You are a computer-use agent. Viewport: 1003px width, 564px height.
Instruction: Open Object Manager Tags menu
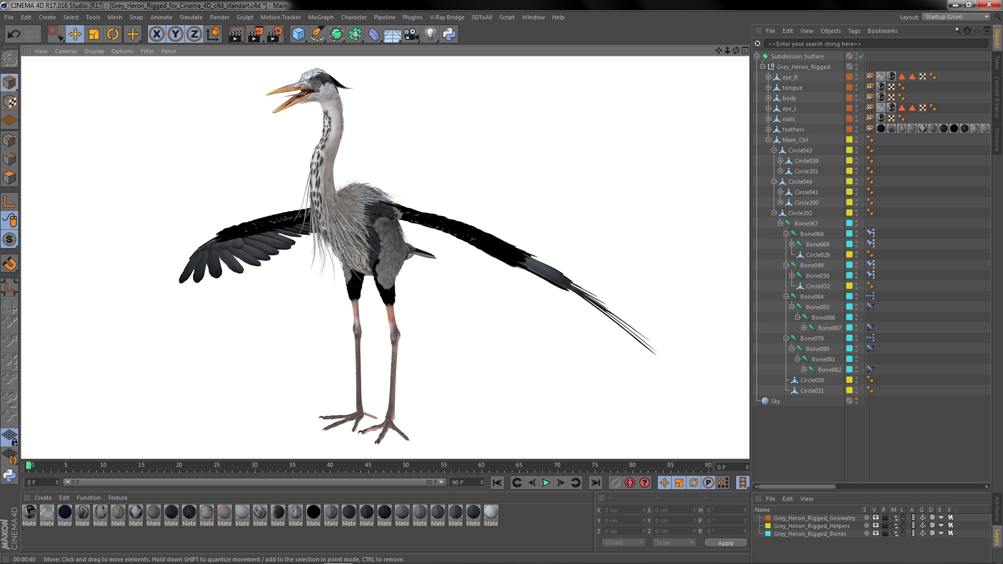click(854, 31)
